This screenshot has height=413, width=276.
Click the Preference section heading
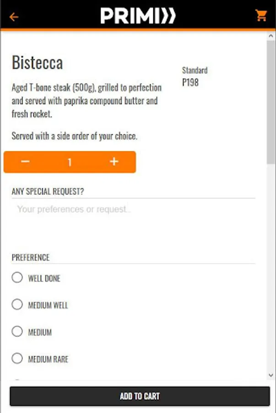point(30,257)
